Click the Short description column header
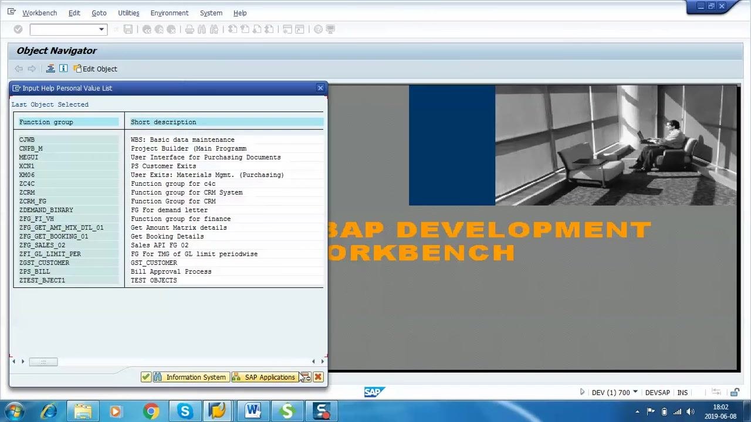This screenshot has width=751, height=422. coord(226,122)
